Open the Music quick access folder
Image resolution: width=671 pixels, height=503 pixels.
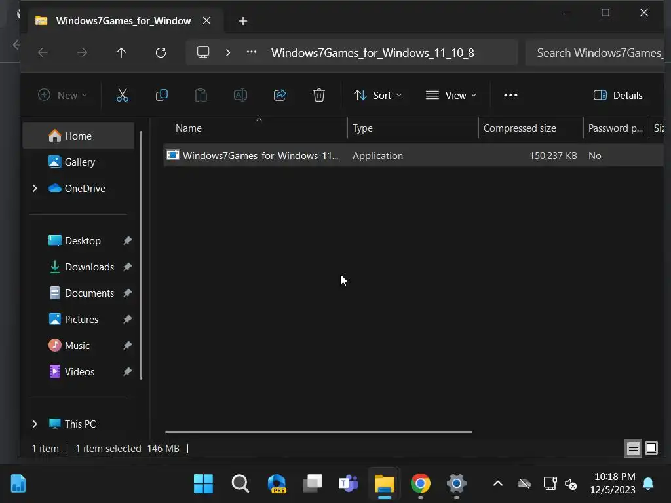[77, 346]
